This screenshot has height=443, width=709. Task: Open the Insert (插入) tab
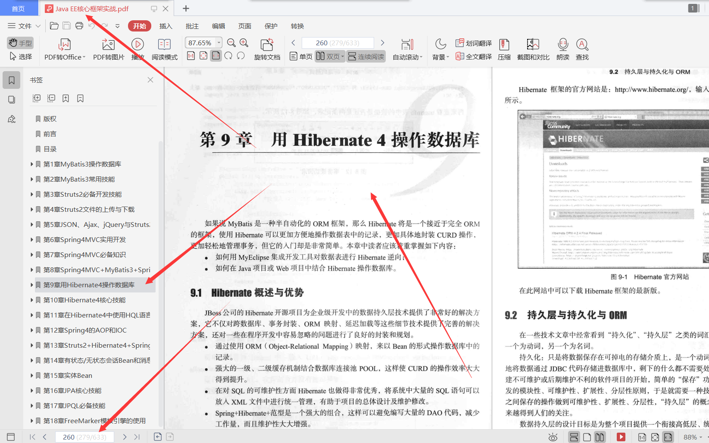[x=166, y=26]
